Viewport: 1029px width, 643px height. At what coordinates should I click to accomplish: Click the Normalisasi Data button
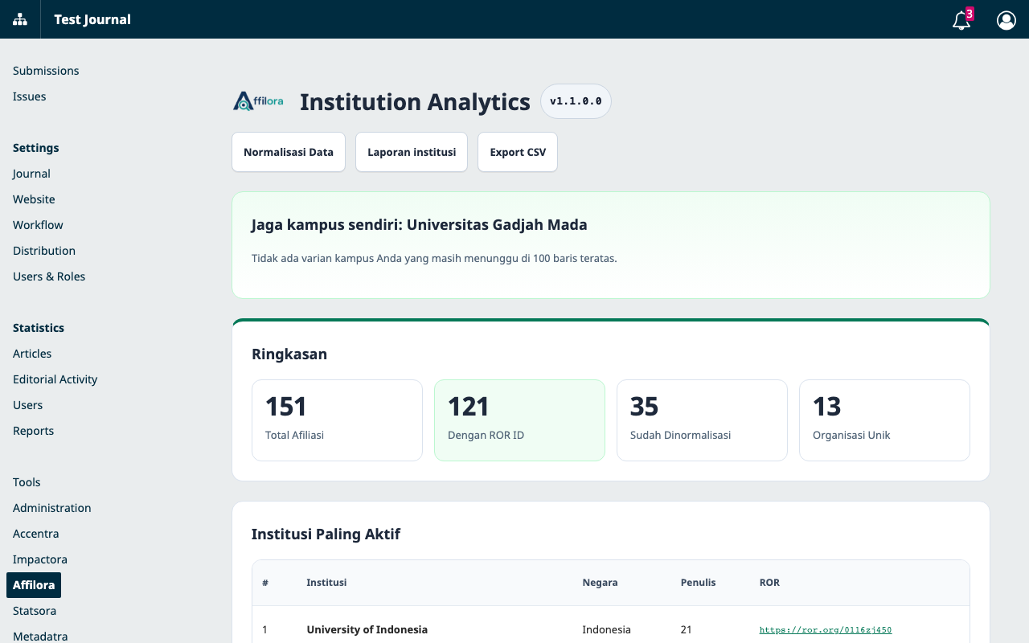coord(289,152)
